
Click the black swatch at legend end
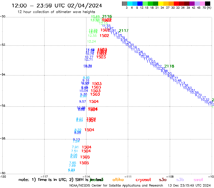(207, 3)
